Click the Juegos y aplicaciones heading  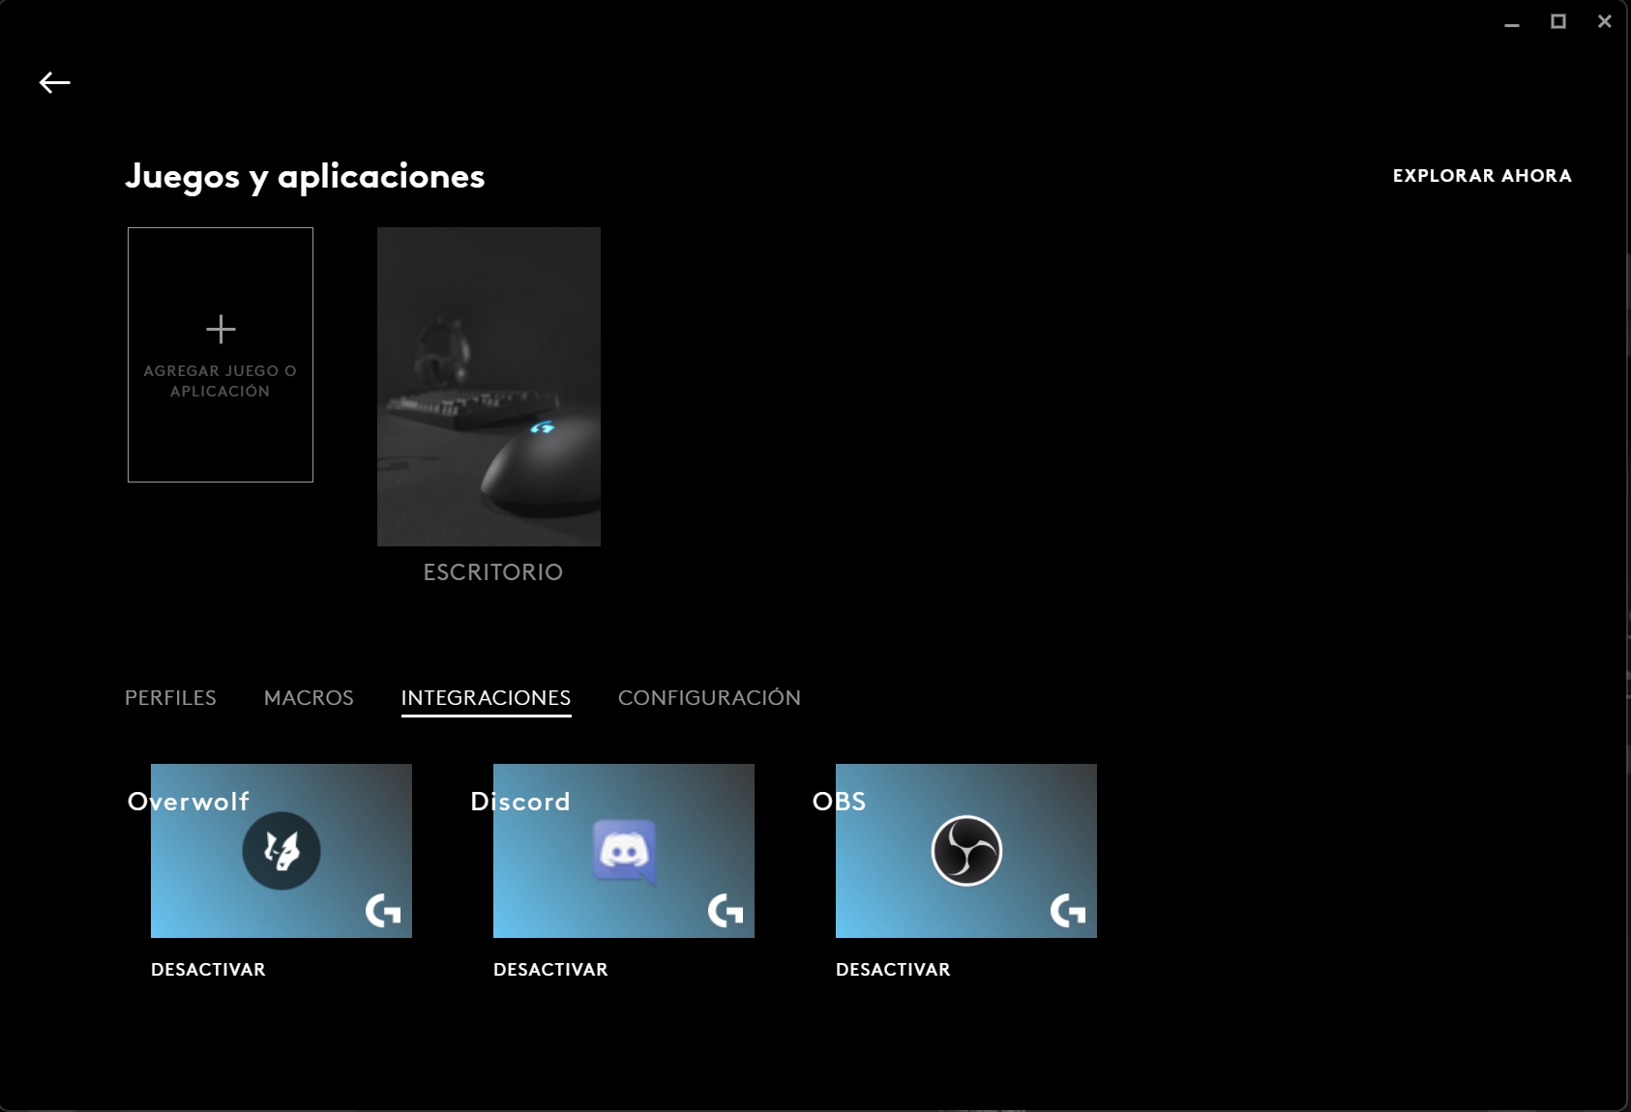pyautogui.click(x=305, y=177)
